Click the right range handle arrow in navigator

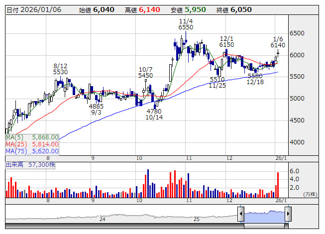pos(288,215)
